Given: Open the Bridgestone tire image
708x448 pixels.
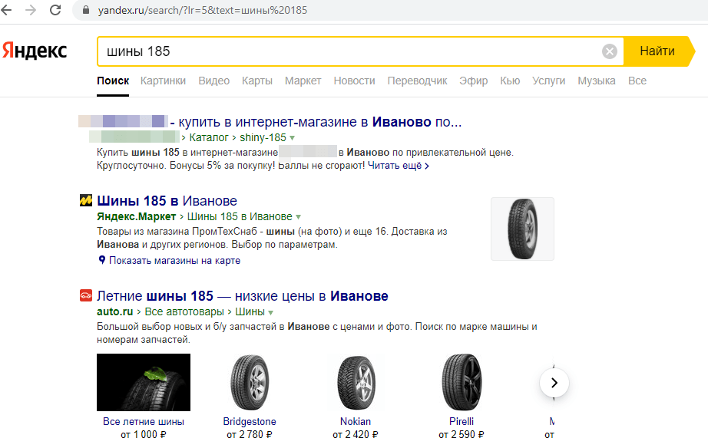Looking at the screenshot, I should [x=250, y=382].
